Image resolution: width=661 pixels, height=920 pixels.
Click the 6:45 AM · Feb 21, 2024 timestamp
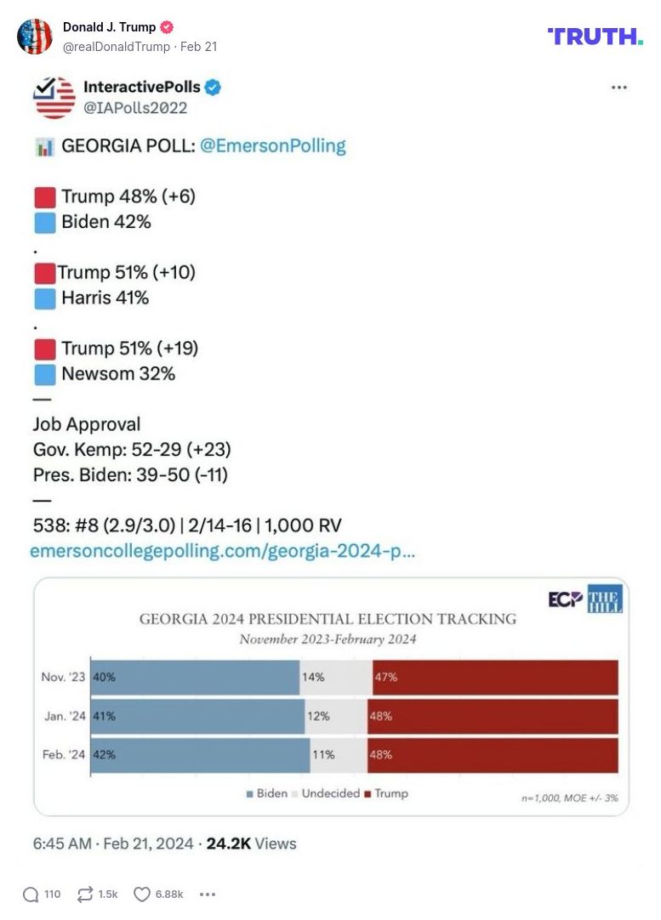pyautogui.click(x=111, y=843)
